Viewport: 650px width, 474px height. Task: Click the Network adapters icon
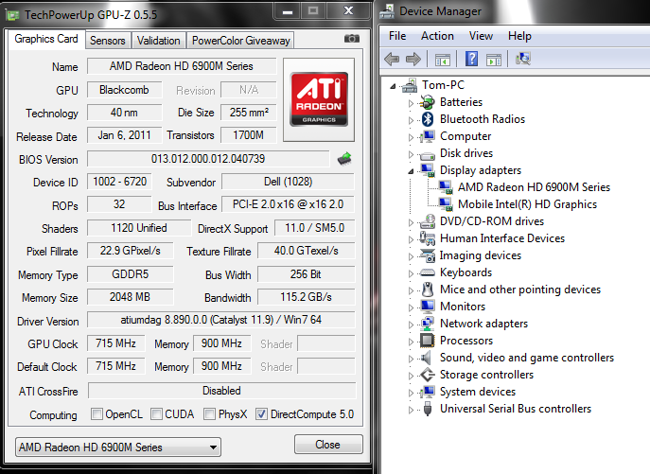[428, 324]
